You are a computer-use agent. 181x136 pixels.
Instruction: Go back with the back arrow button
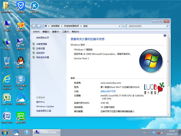tap(34, 26)
